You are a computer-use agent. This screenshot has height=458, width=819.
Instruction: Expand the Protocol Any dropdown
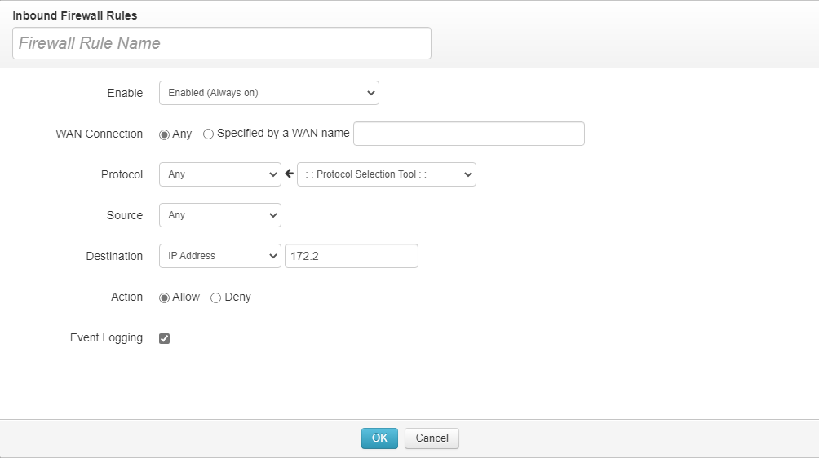coord(219,174)
